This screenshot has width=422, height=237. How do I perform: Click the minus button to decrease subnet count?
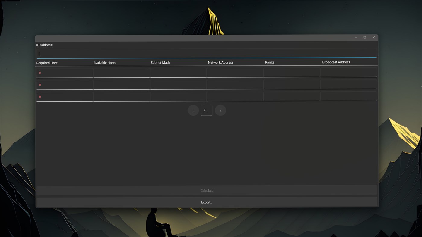point(193,111)
